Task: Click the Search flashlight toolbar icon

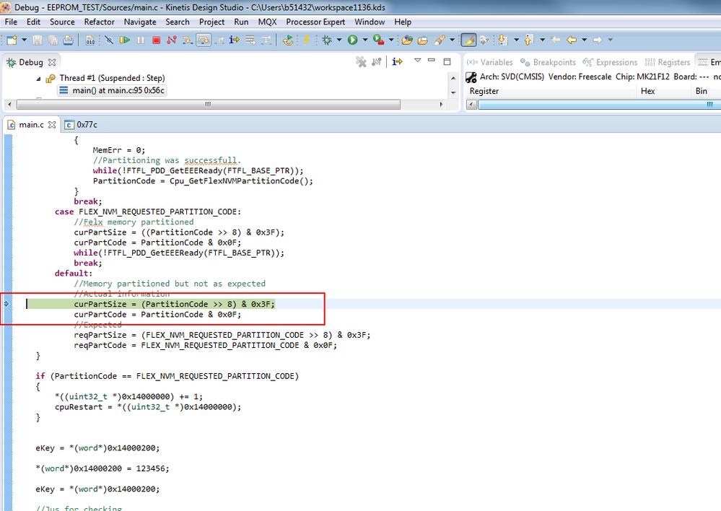Action: tap(440, 40)
